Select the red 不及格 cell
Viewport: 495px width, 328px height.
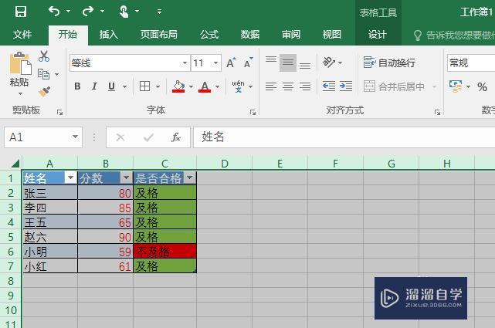coord(164,252)
